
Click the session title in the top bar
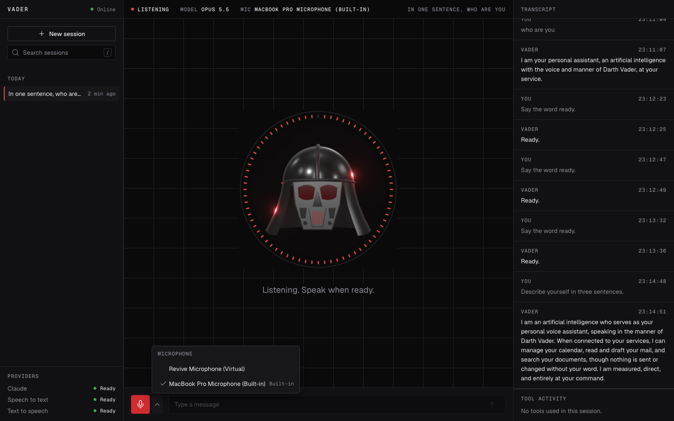coord(456,9)
